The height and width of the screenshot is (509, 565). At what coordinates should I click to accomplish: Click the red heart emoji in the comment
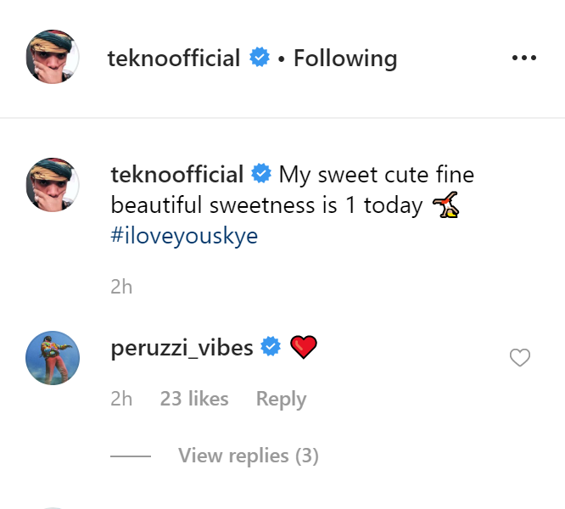pyautogui.click(x=303, y=347)
